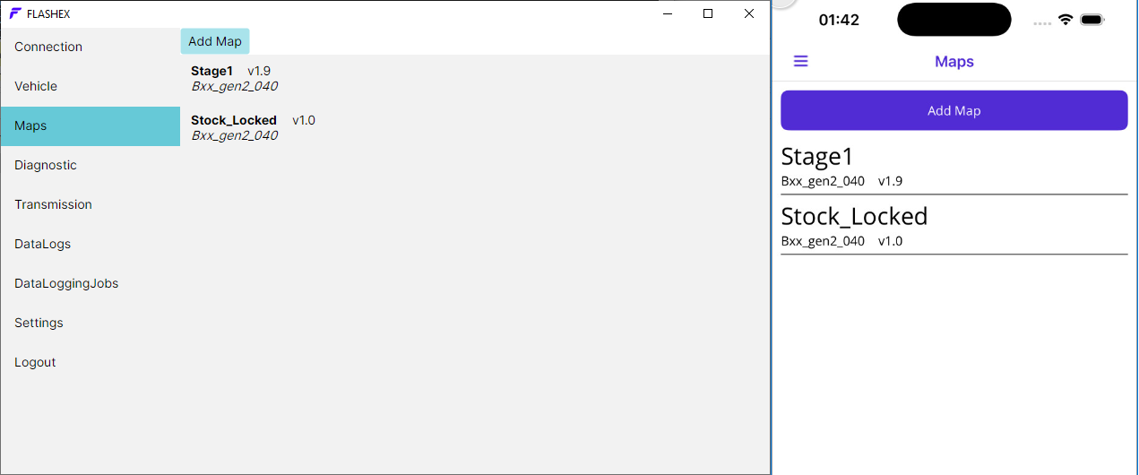
Task: Tap the purple Add Map button on mobile
Action: coord(953,110)
